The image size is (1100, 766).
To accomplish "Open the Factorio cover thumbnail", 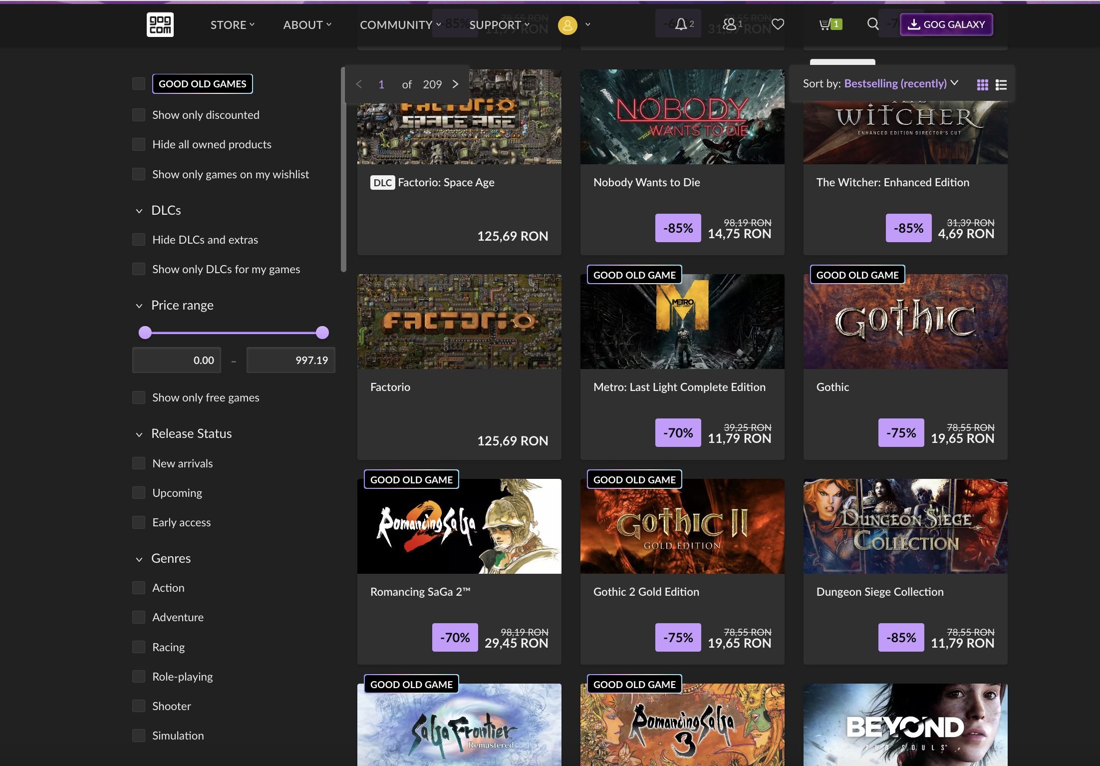I will [x=459, y=322].
